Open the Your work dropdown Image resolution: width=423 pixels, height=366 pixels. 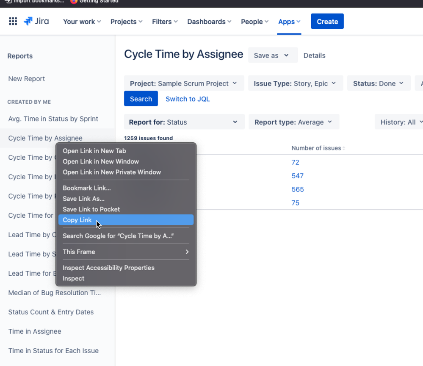(x=82, y=22)
